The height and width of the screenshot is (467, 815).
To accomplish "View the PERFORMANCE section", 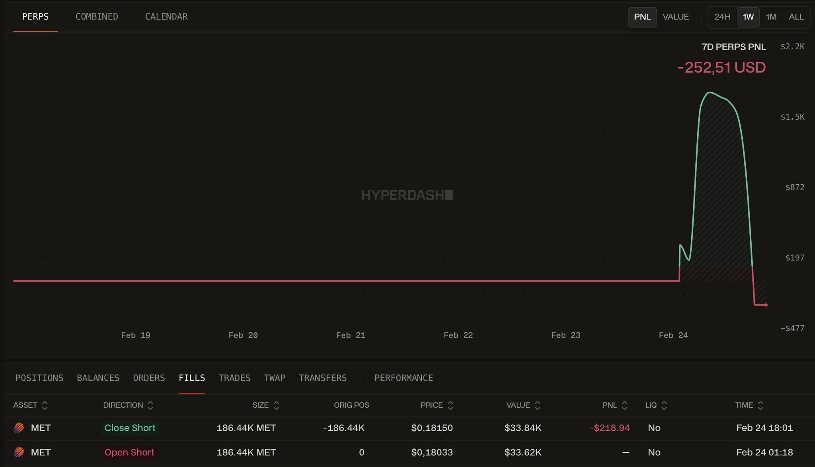I will coord(404,378).
